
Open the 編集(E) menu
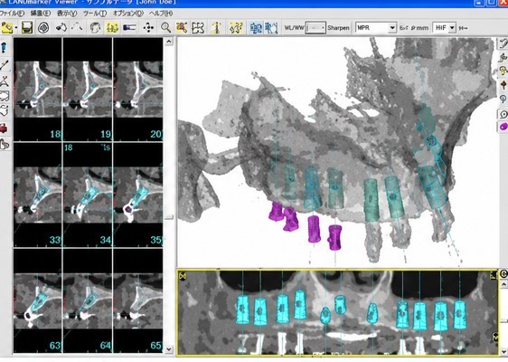click(x=41, y=14)
